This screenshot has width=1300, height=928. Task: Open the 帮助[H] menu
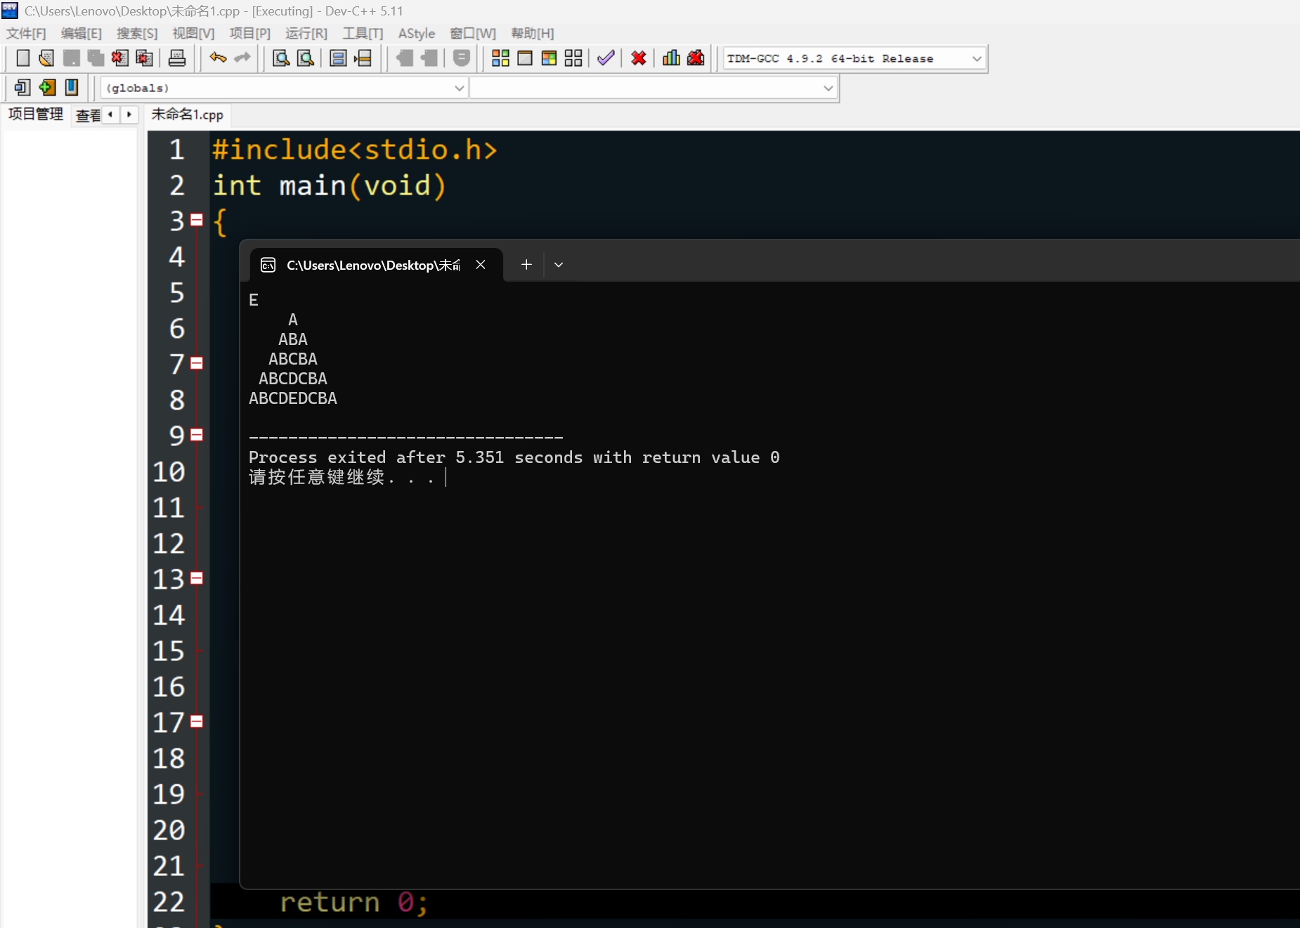(533, 34)
